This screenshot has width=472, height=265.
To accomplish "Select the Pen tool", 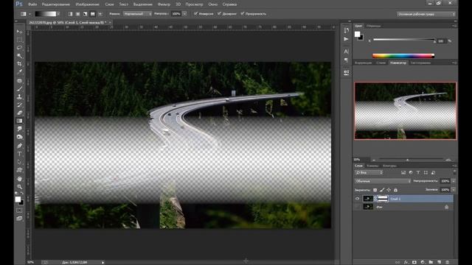I will [x=20, y=146].
